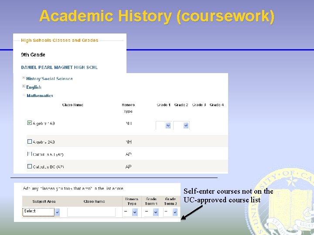Open the History/Social Science subject link
Screen dimensions: 314x235
point(49,79)
